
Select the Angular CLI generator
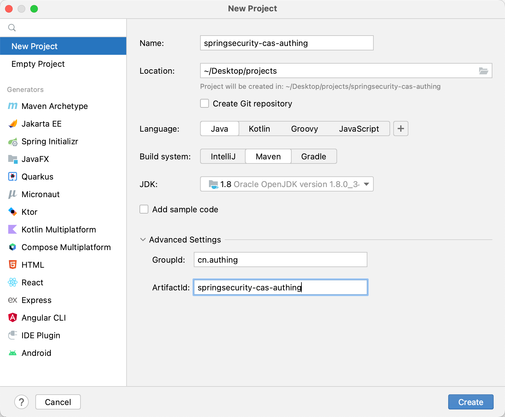click(x=44, y=317)
